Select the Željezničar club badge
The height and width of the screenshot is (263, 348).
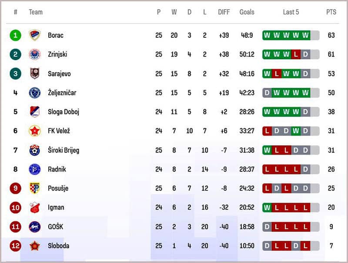34,93
